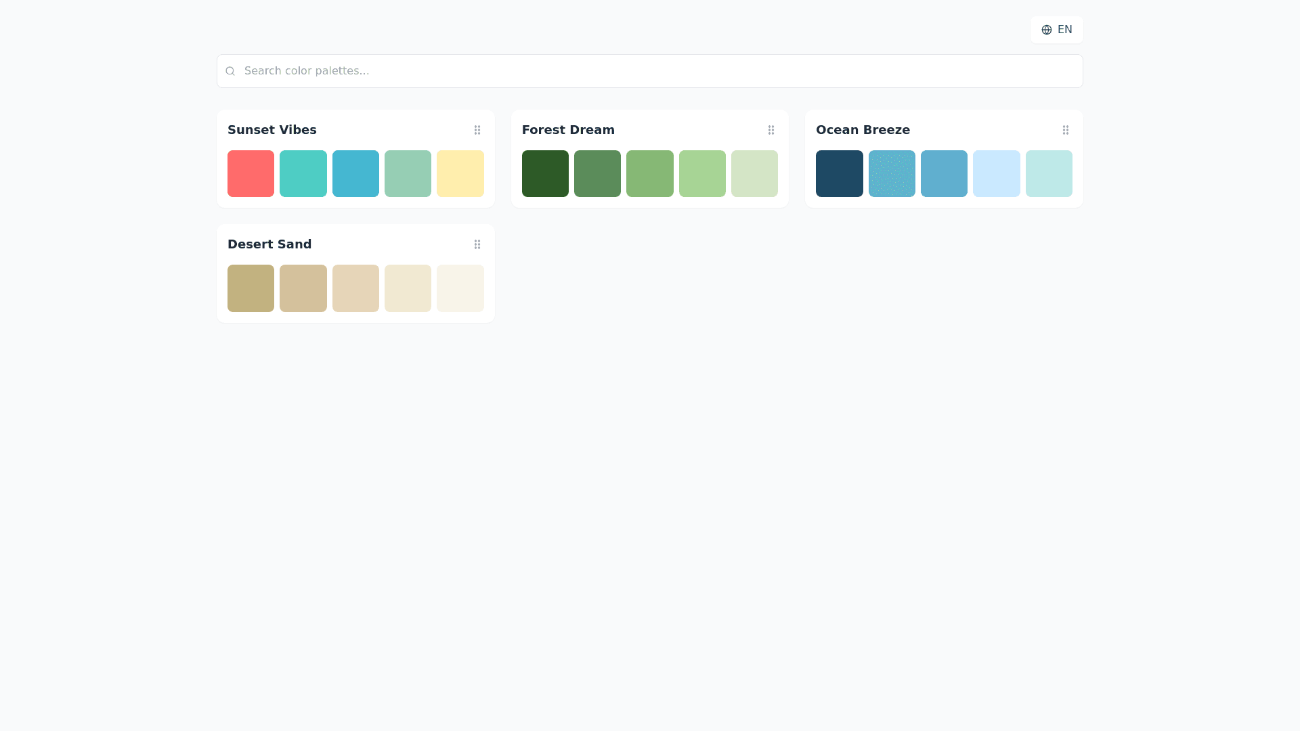The image size is (1300, 731).
Task: Click the Forest Dream palette title
Action: pyautogui.click(x=568, y=130)
